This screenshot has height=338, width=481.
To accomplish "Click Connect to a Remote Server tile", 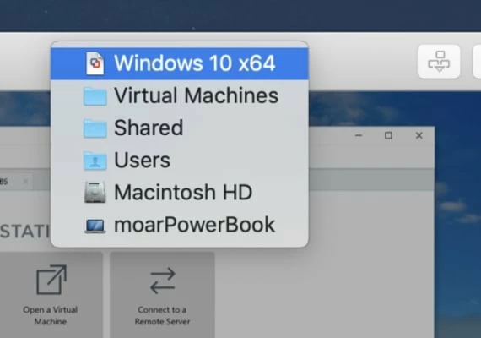I will pos(162,295).
